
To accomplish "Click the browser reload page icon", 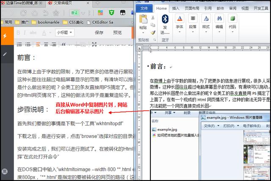I will click(23, 13).
